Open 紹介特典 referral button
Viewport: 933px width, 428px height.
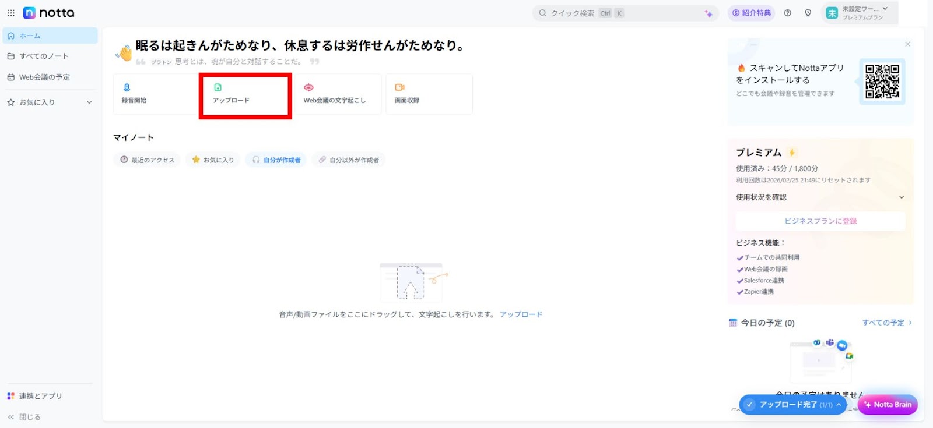[x=751, y=13]
